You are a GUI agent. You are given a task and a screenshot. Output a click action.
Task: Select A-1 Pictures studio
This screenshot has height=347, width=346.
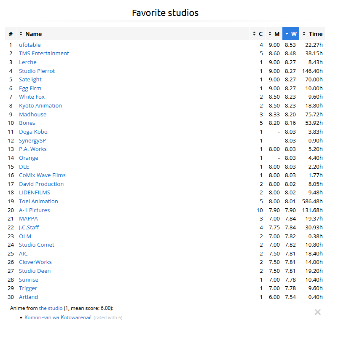coord(34,210)
